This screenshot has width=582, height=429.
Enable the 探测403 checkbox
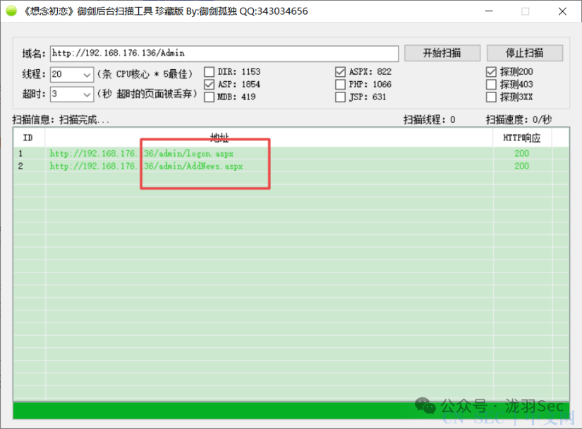pyautogui.click(x=491, y=84)
